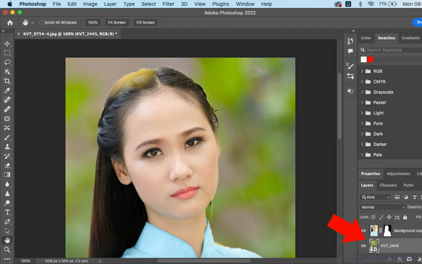Expand the Pastel swatch folder
This screenshot has width=422, height=264.
point(362,102)
